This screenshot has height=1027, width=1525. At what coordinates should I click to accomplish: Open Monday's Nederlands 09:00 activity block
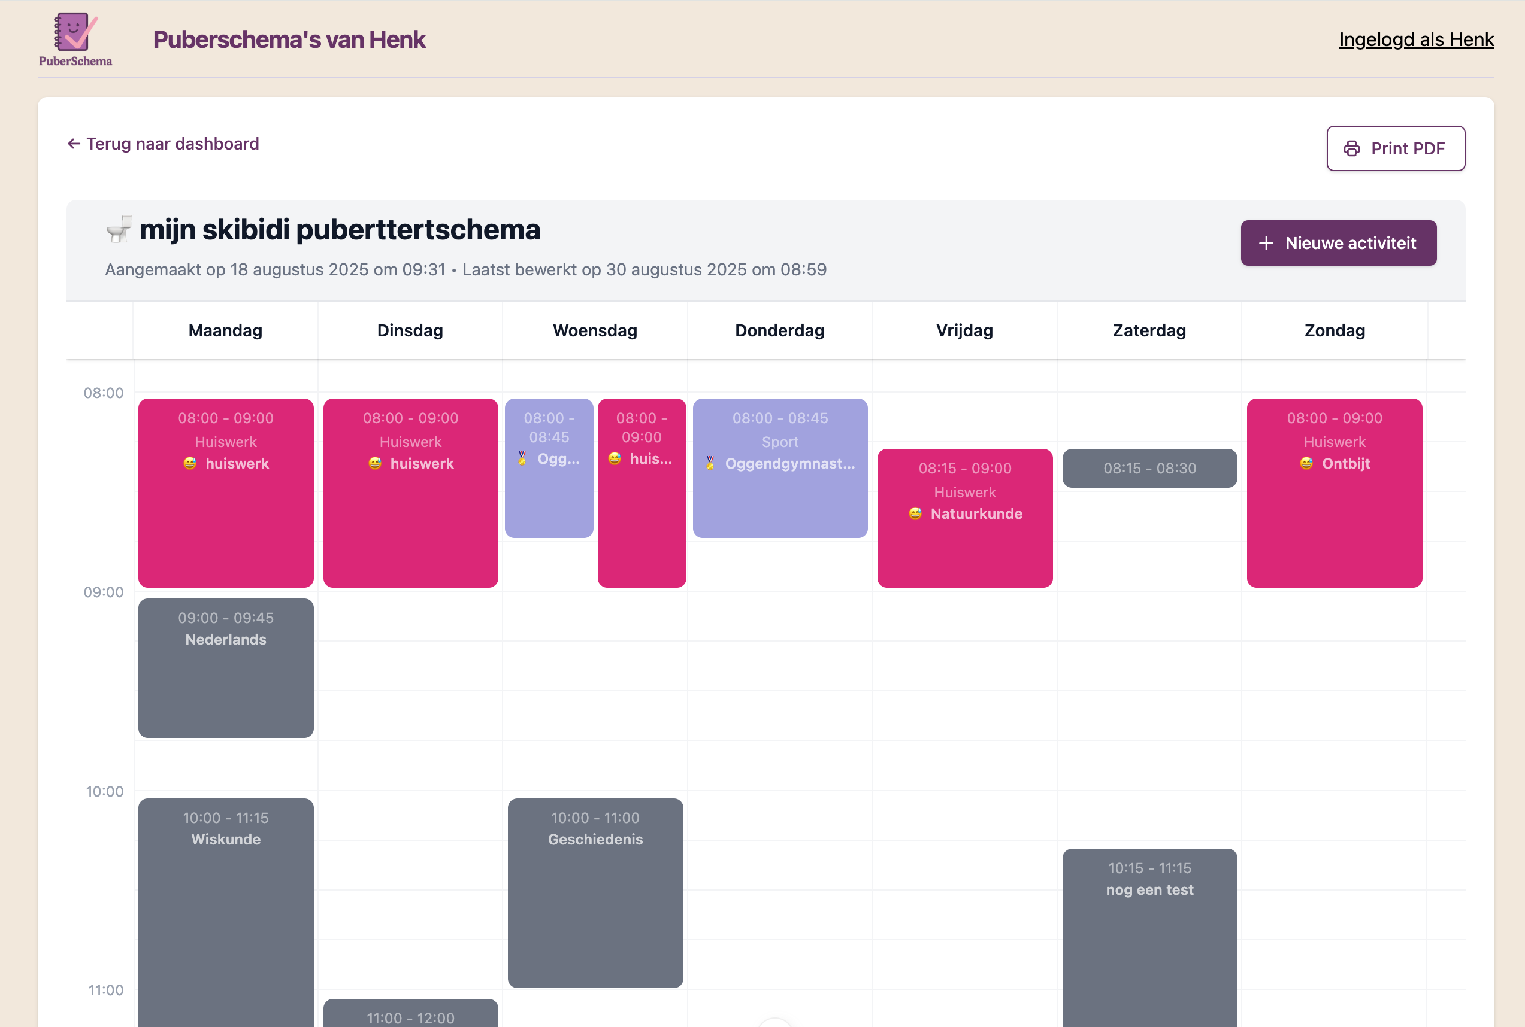tap(225, 668)
